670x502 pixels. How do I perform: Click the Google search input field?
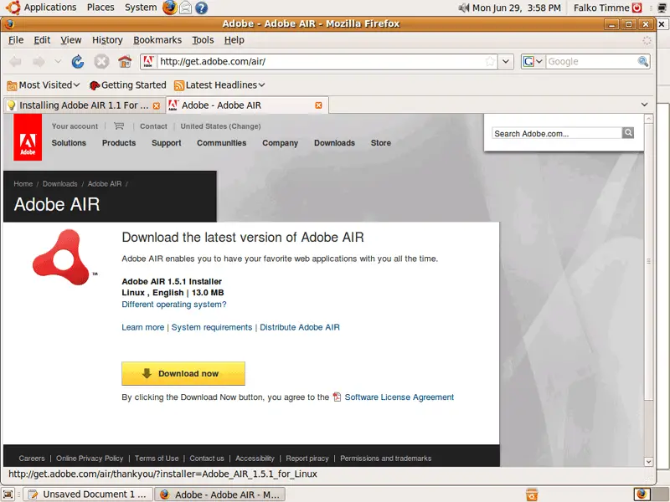[591, 61]
